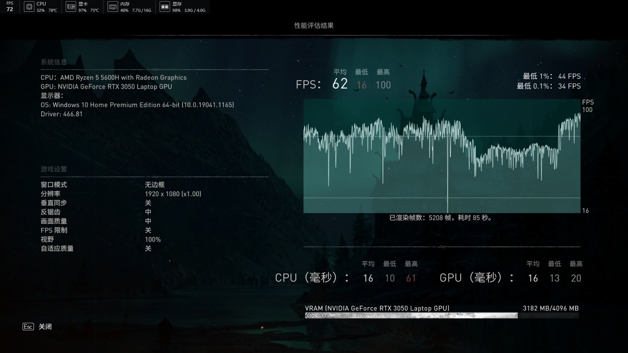Viewport: 628px width, 353px height.
Task: Click the CPU chip icon in overlay
Action: point(29,7)
